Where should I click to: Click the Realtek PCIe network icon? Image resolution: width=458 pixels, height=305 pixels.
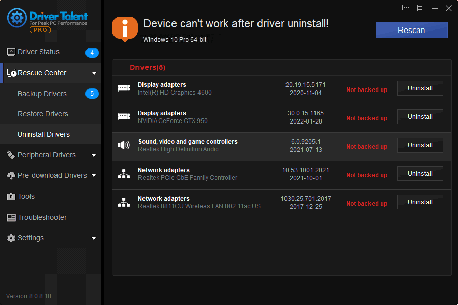point(124,174)
